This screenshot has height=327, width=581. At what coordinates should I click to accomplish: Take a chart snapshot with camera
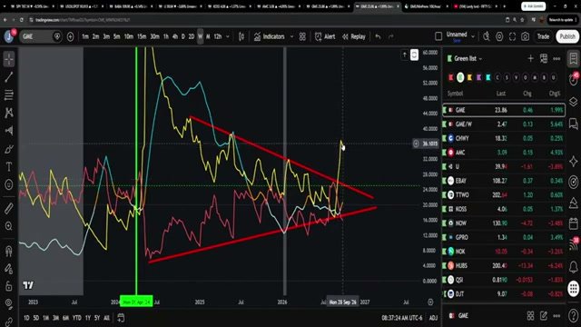tap(525, 36)
